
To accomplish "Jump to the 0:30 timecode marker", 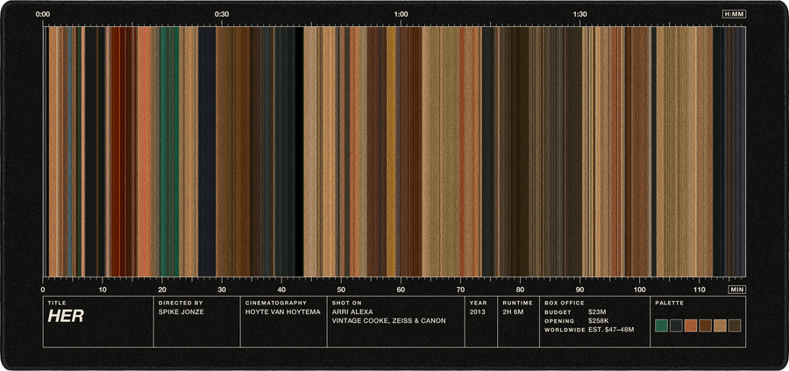I will pos(222,14).
